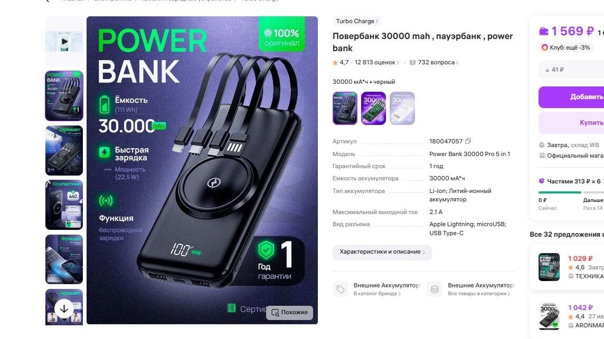
Task: Expand Характеристики и описание
Action: 382,252
